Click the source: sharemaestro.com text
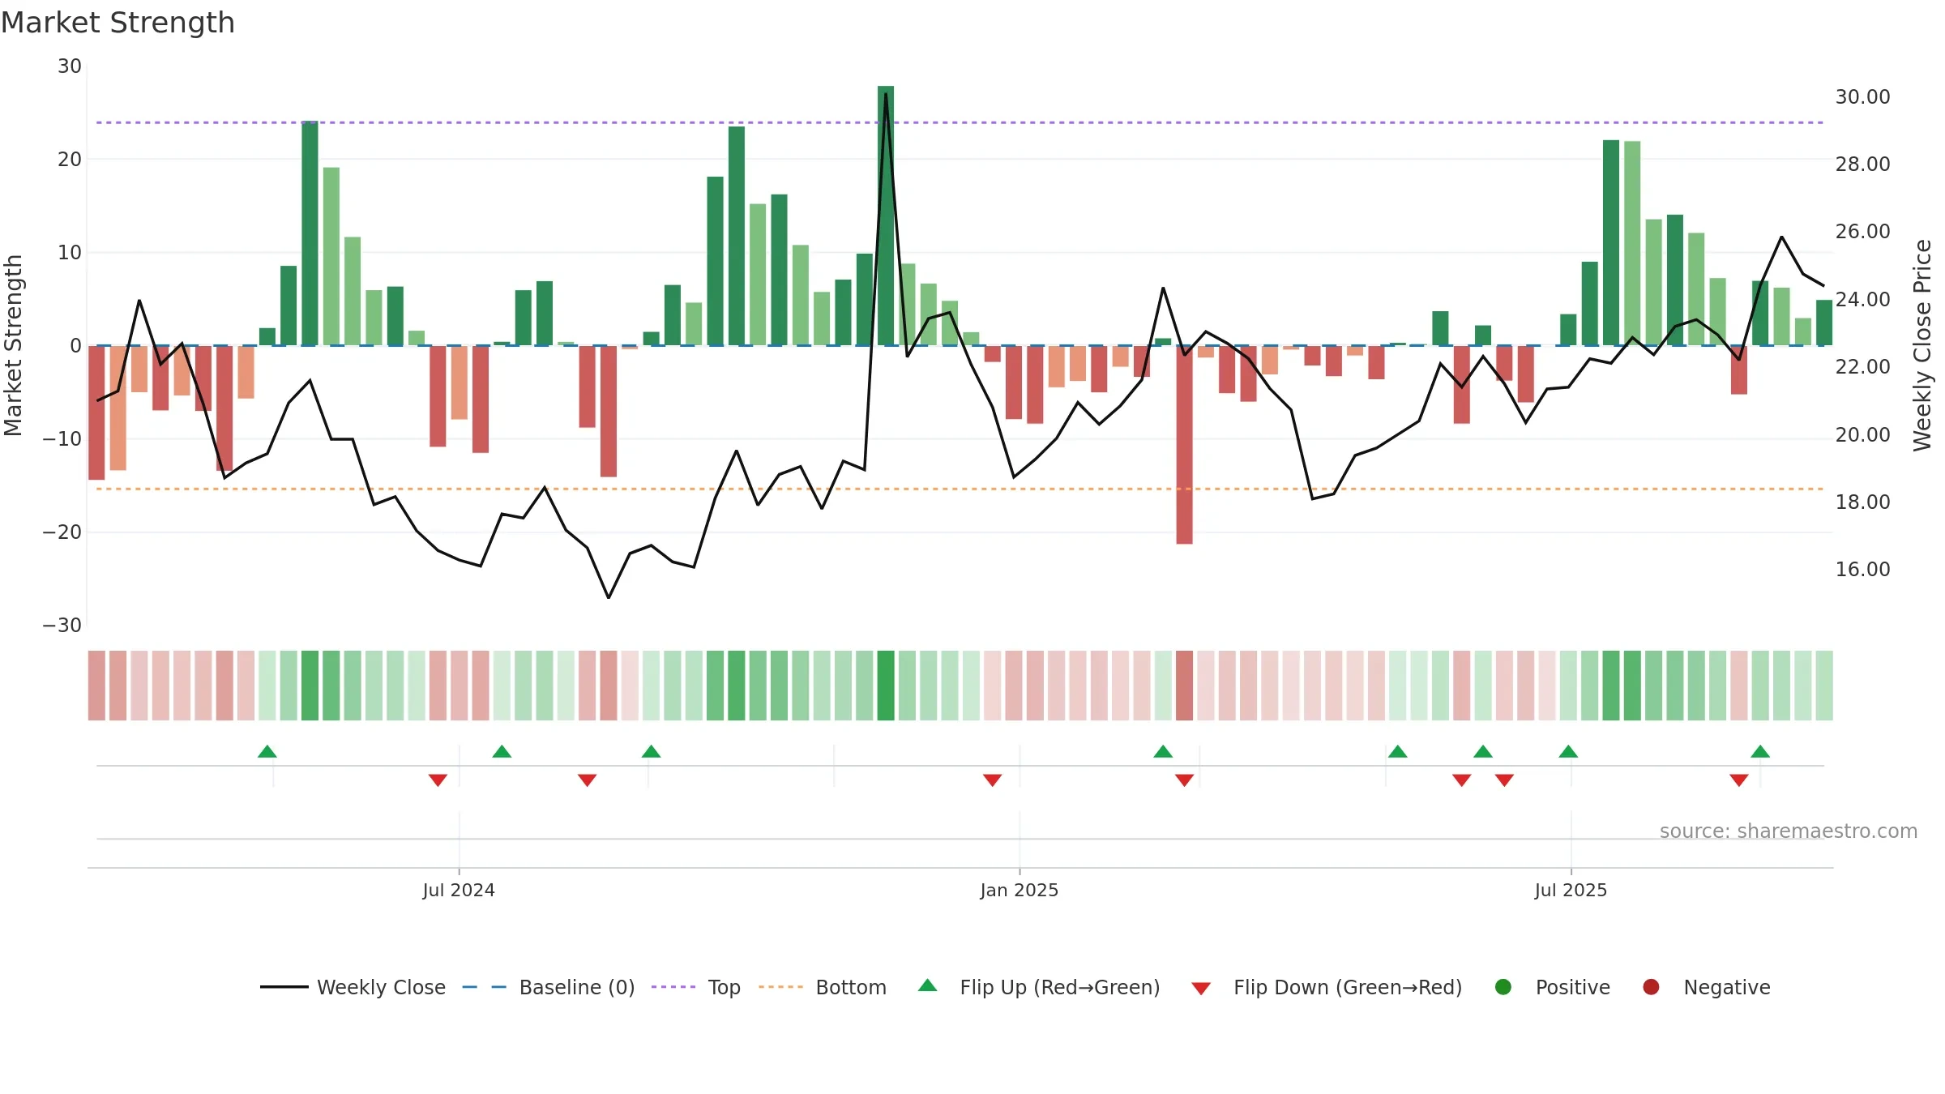This screenshot has width=1945, height=1094. 1789,831
